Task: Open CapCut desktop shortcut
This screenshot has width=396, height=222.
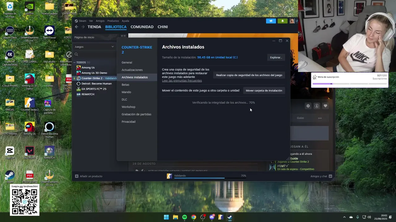Action: tap(10, 153)
